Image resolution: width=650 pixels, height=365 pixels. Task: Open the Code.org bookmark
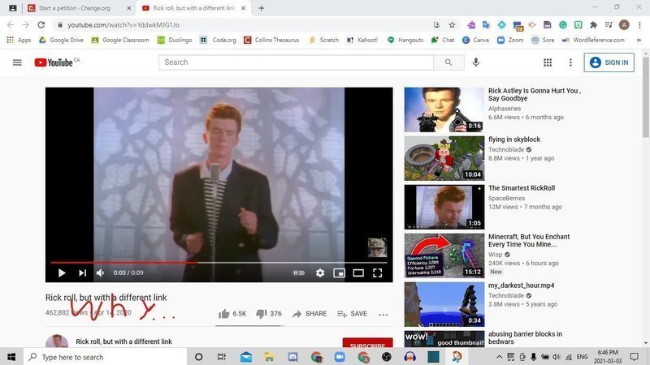coord(218,40)
